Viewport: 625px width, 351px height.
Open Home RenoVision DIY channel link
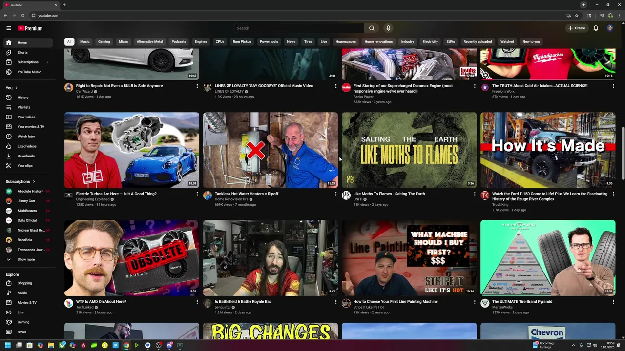click(231, 199)
